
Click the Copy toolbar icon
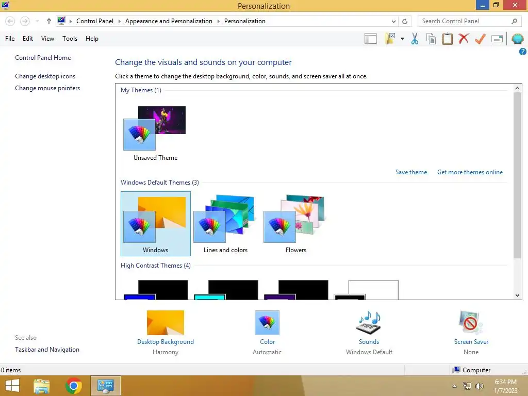tap(431, 39)
